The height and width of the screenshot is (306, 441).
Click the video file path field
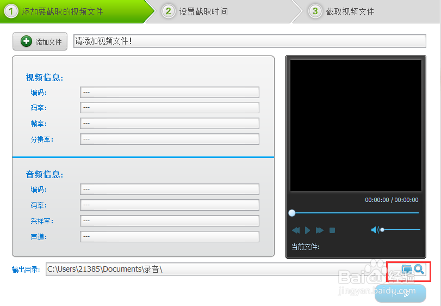click(250, 41)
